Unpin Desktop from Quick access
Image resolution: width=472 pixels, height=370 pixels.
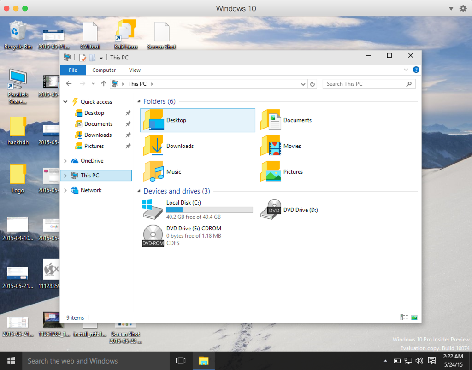(128, 113)
